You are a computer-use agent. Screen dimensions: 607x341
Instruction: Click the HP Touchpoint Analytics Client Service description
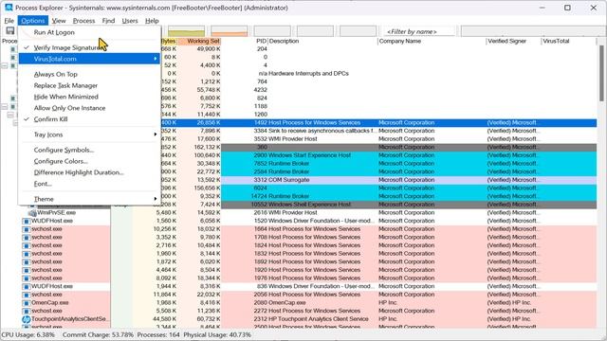[x=318, y=319]
